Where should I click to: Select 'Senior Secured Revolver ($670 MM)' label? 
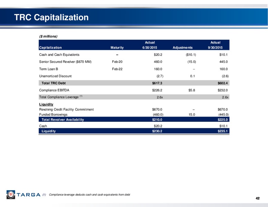(x=65, y=62)
